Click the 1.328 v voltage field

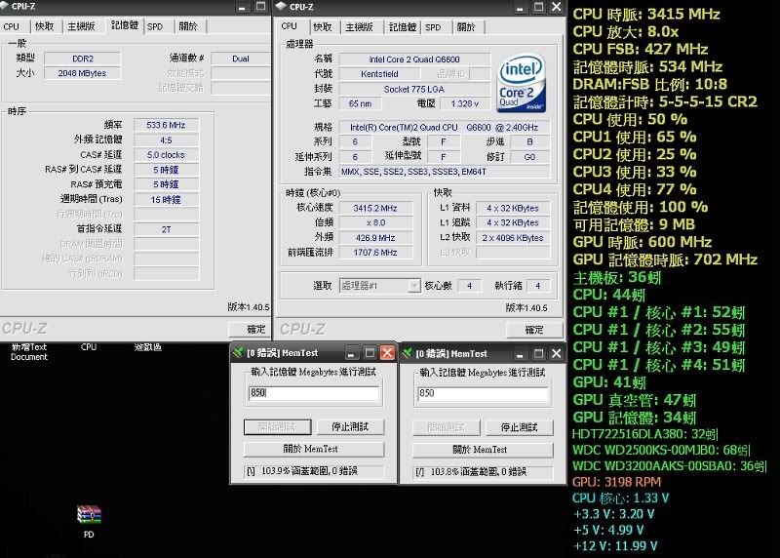tap(465, 103)
